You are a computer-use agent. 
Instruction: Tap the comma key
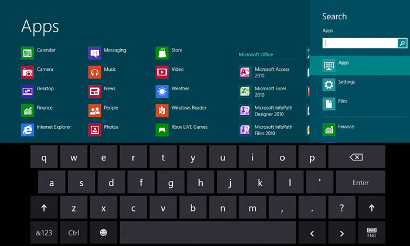[282, 207]
